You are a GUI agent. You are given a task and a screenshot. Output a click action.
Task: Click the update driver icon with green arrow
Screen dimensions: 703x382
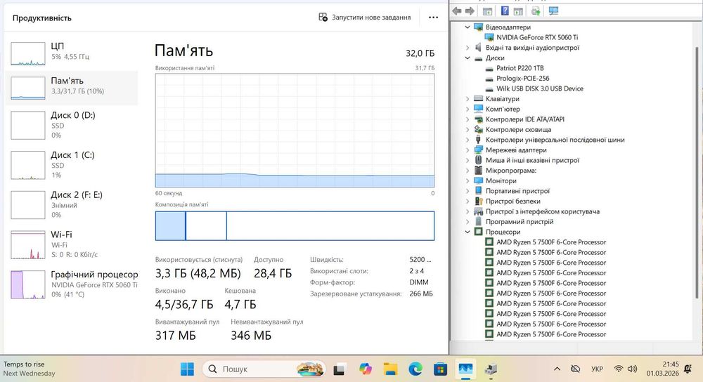(x=535, y=11)
